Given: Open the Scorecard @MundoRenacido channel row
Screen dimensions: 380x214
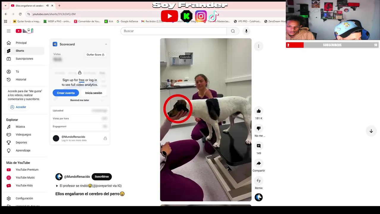Looking at the screenshot, I should [80, 139].
